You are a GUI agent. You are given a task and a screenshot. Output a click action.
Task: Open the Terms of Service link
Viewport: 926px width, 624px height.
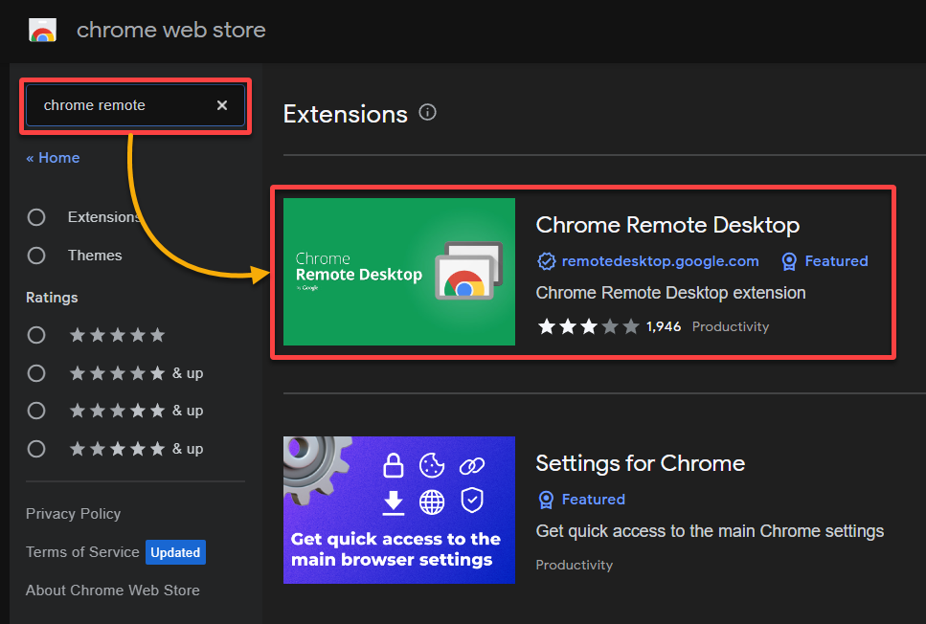point(82,552)
